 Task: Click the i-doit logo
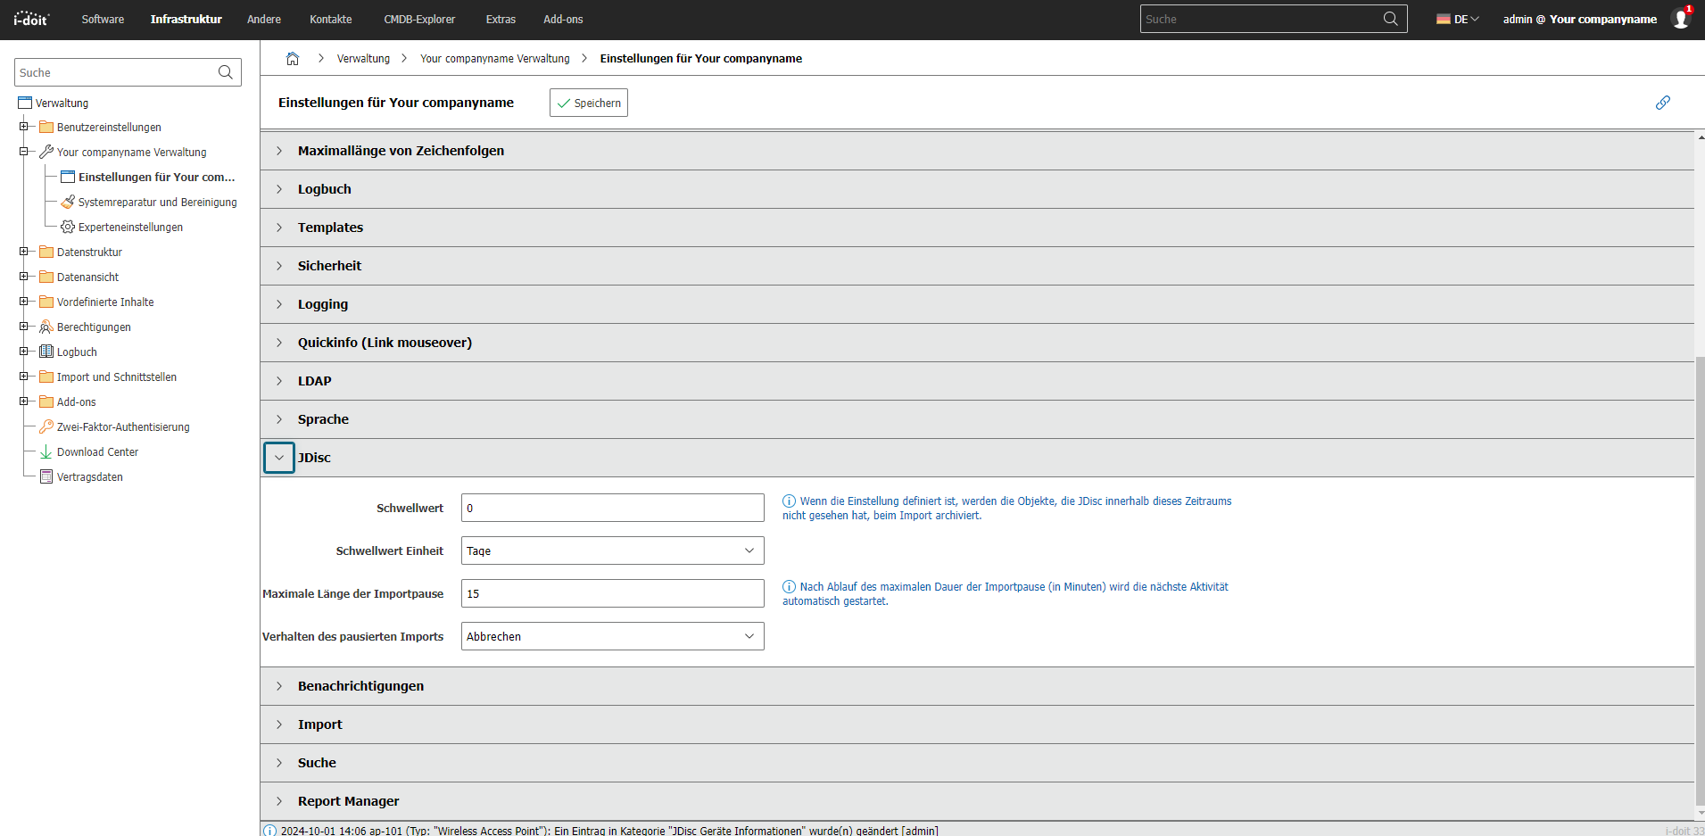[31, 19]
